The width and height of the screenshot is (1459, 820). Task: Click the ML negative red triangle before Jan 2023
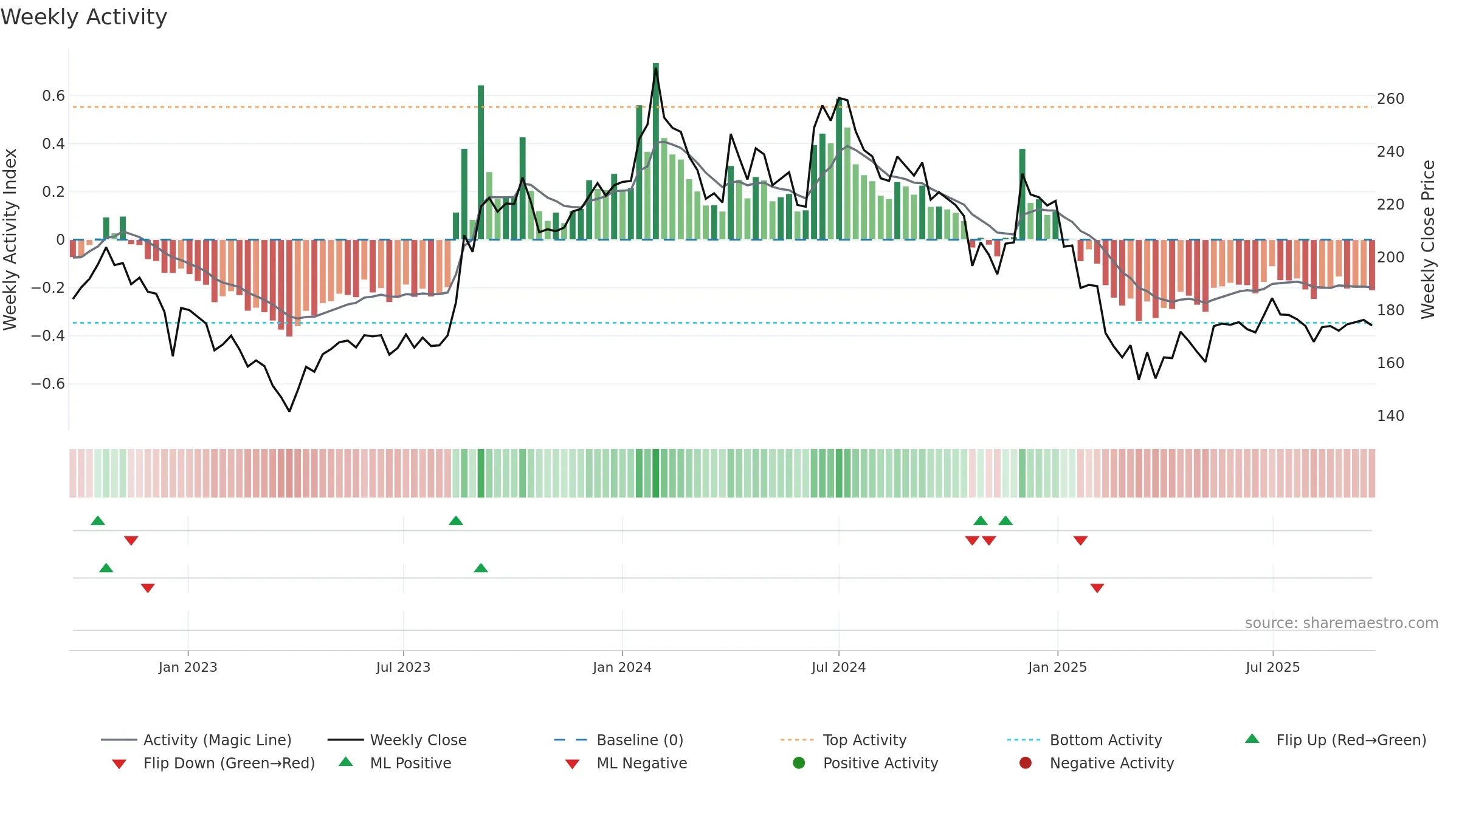(x=148, y=588)
